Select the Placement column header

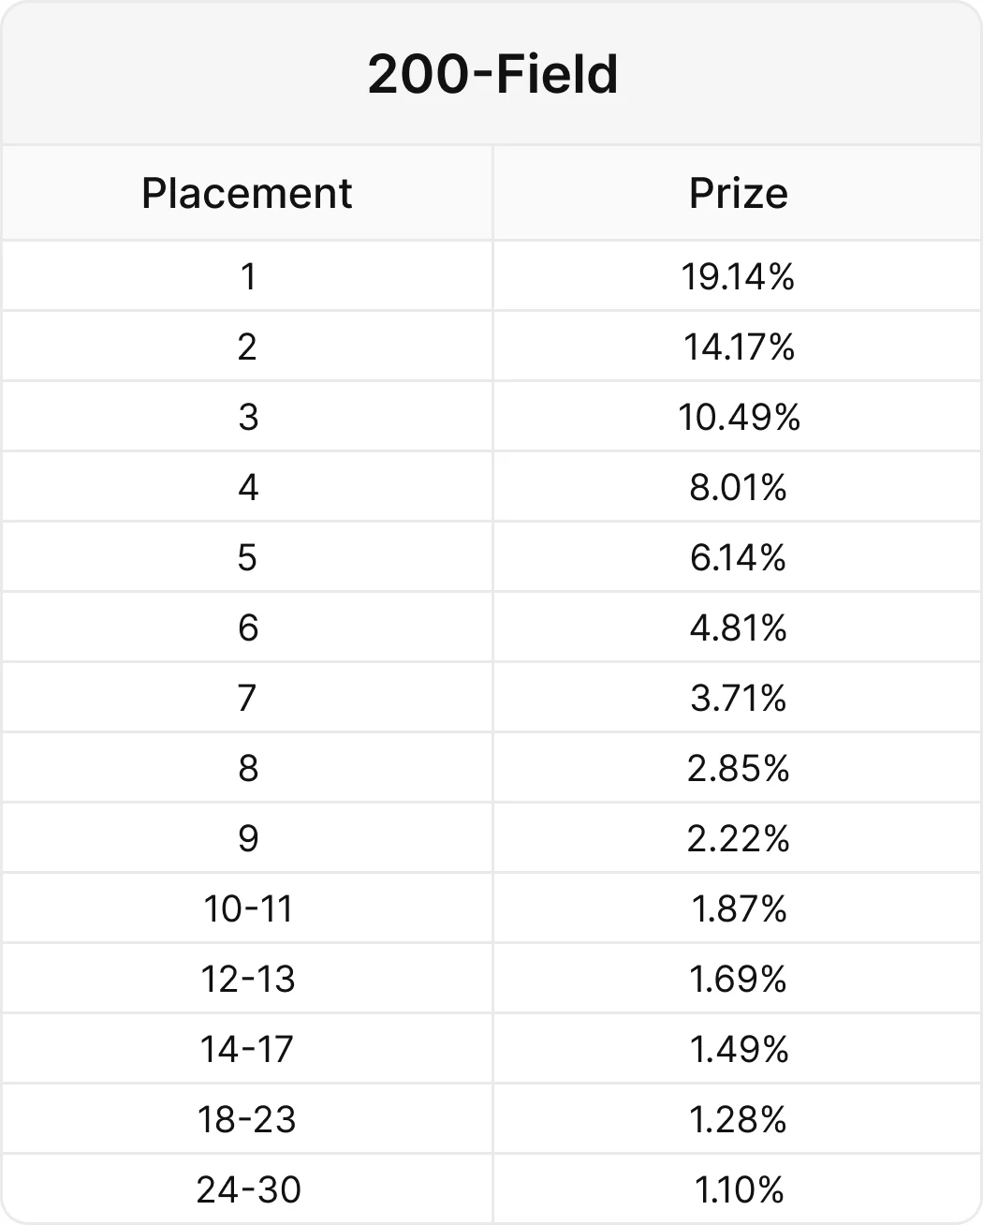(247, 193)
